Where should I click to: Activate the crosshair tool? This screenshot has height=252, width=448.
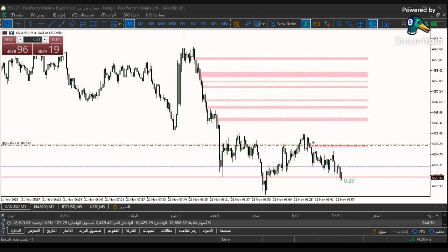[x=18, y=24]
